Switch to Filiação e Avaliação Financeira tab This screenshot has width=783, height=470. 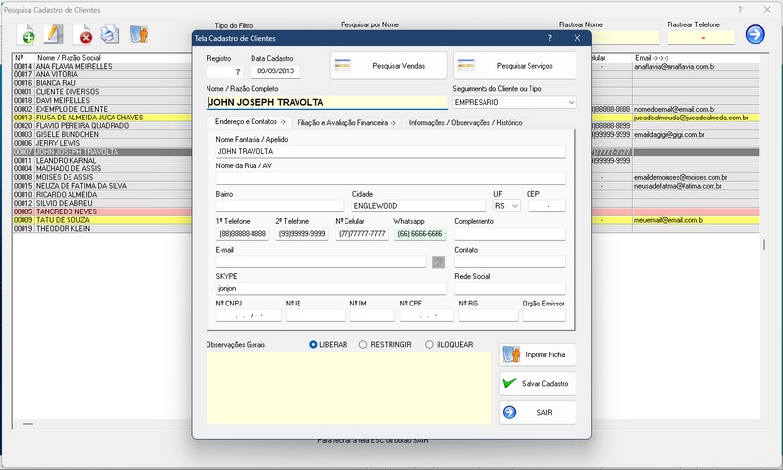(346, 123)
